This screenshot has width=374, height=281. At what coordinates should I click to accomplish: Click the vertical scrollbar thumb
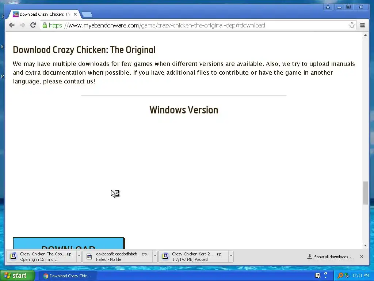point(365,193)
